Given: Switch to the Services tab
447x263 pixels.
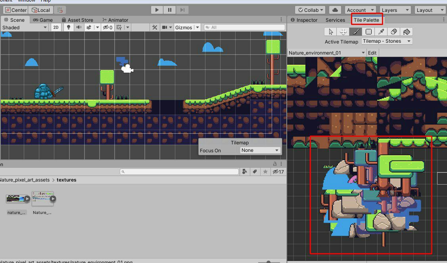Looking at the screenshot, I should pos(335,20).
